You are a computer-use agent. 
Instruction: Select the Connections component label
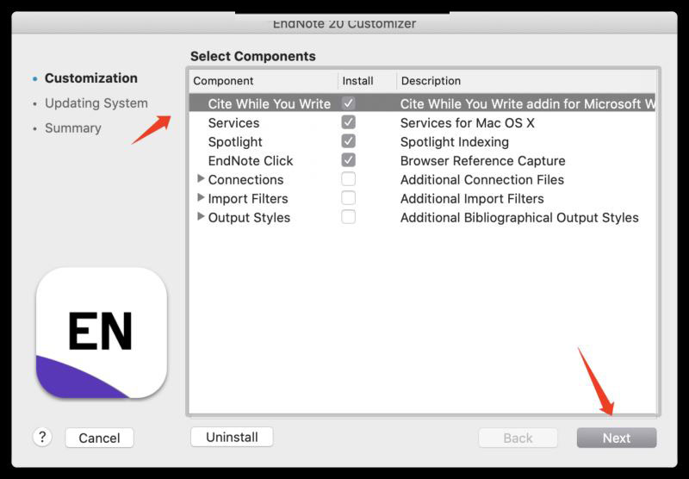tap(245, 180)
